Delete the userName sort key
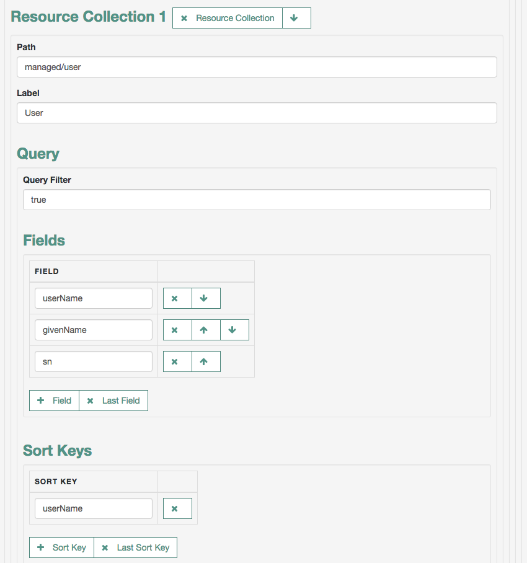This screenshot has width=527, height=563. tap(177, 508)
